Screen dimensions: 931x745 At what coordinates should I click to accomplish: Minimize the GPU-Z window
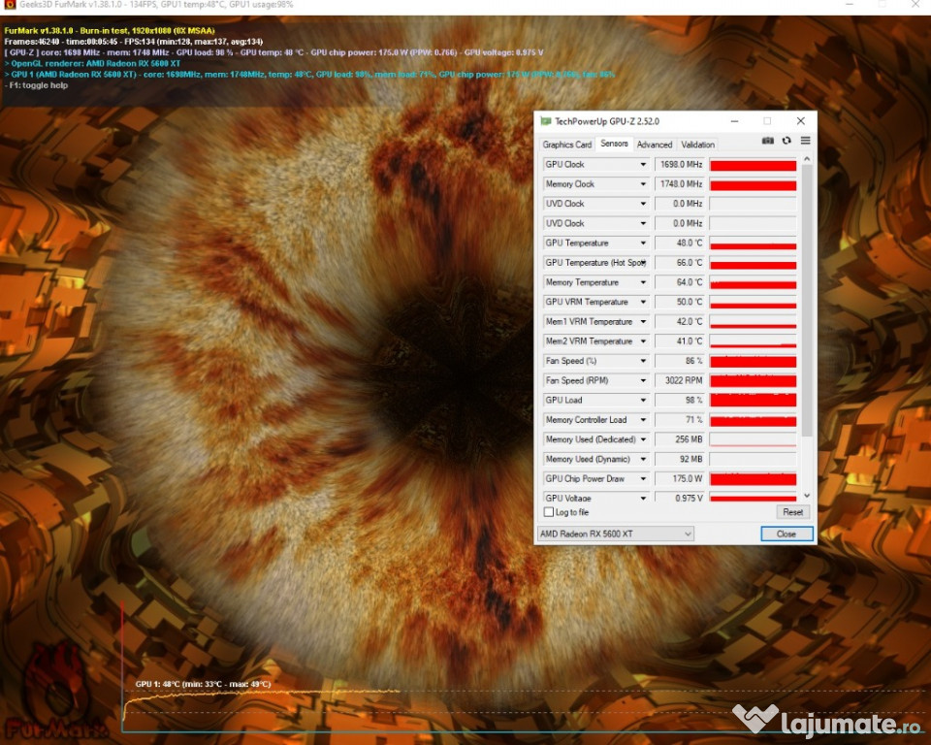[734, 121]
